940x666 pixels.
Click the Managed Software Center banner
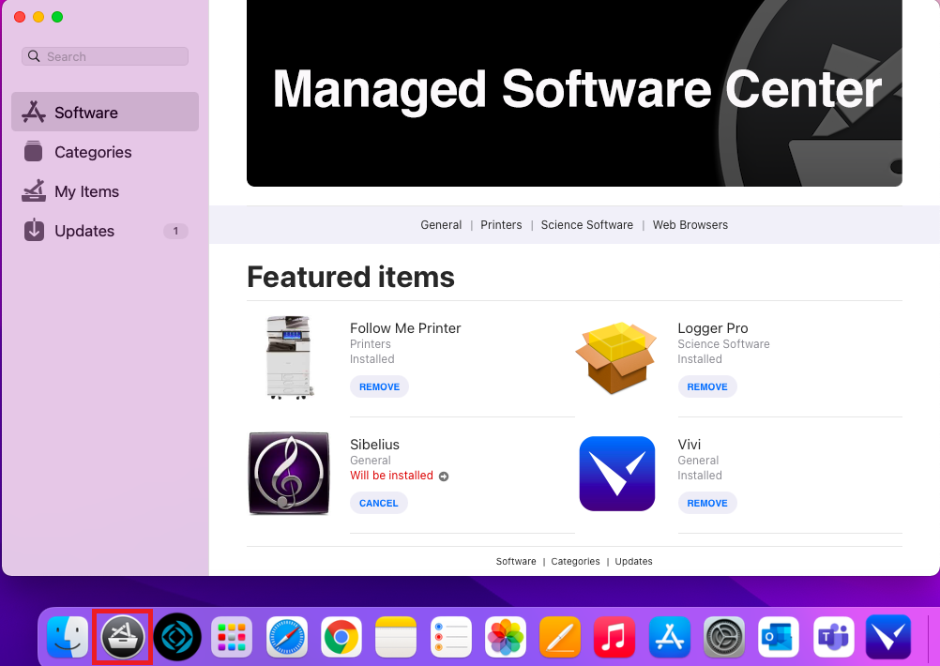point(574,93)
